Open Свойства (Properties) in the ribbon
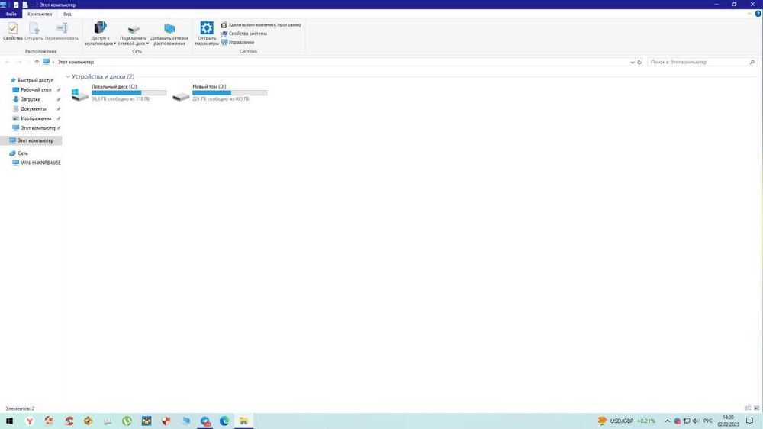 (x=13, y=31)
